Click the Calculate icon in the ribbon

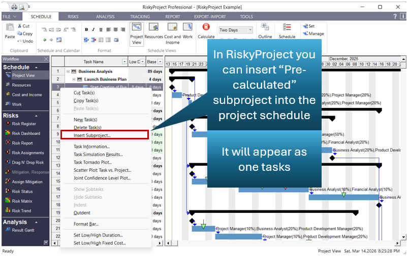click(206, 30)
